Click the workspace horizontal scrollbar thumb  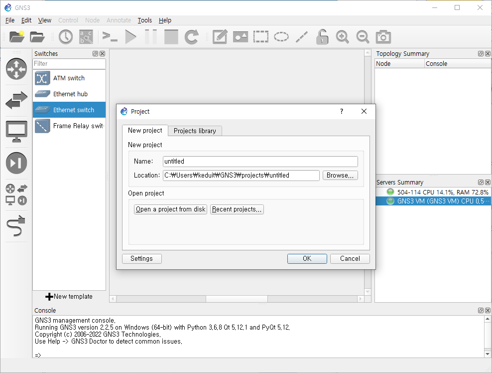237,299
